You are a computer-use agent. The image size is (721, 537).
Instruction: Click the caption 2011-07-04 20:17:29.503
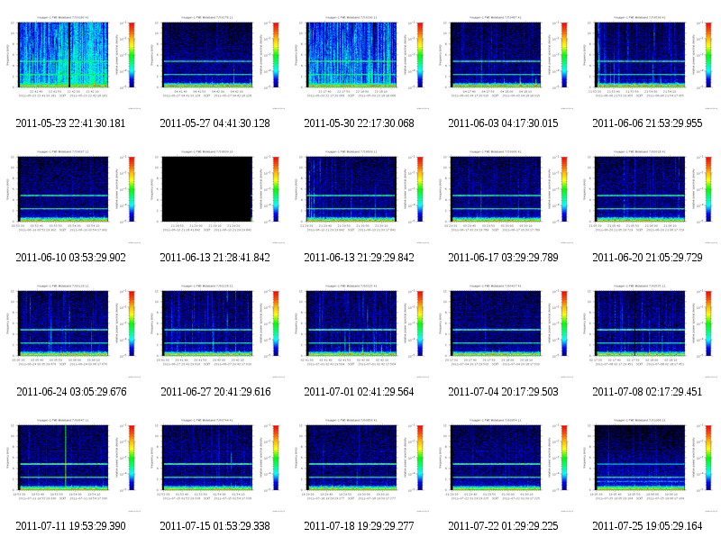click(503, 392)
